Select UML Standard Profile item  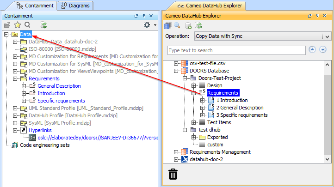coord(86,108)
